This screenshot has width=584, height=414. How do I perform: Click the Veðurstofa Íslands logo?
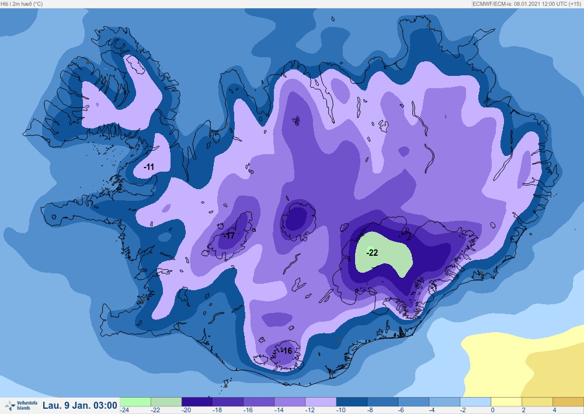(21, 405)
